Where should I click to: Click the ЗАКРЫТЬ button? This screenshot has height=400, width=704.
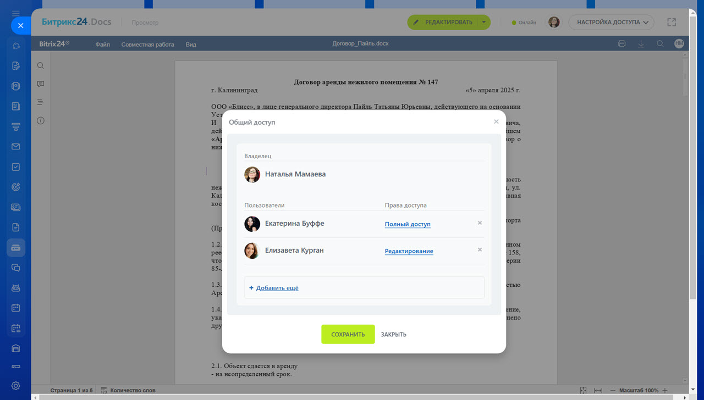pos(394,334)
